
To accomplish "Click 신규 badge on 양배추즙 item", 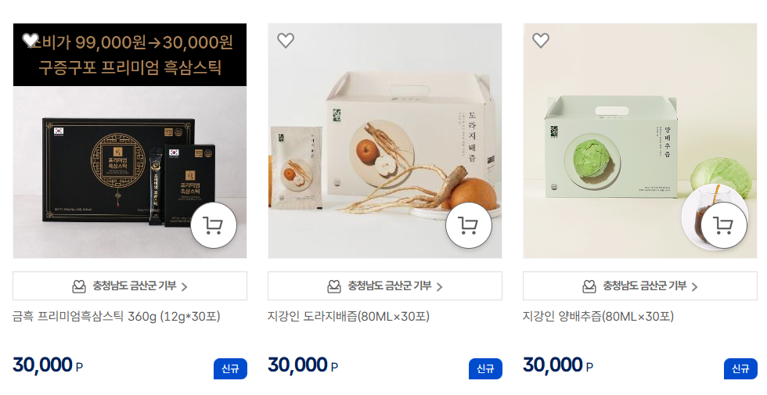I will 740,368.
